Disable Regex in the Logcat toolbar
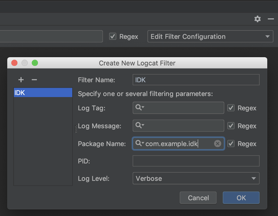This screenshot has width=278, height=216. 113,36
